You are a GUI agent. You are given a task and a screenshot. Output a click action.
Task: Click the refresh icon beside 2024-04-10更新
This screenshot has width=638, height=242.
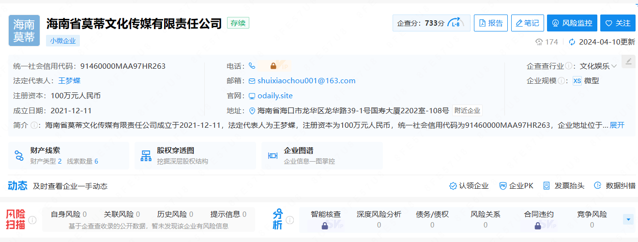pos(572,42)
